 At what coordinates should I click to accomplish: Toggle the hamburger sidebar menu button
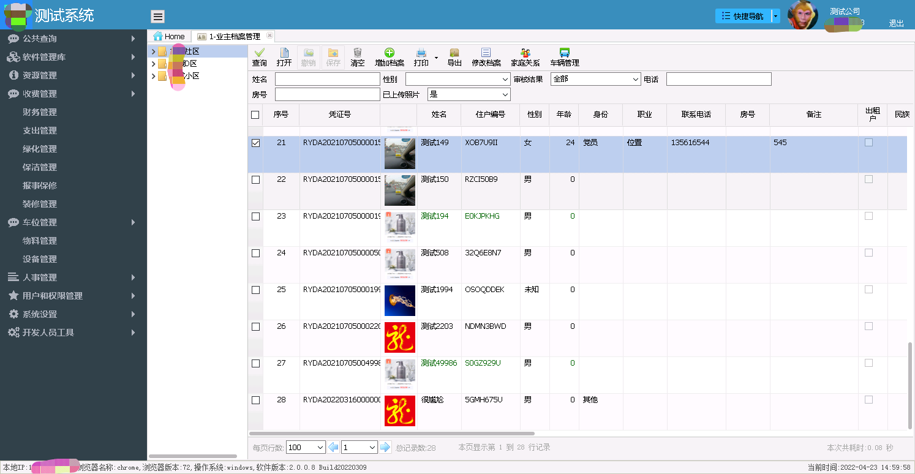(x=158, y=17)
